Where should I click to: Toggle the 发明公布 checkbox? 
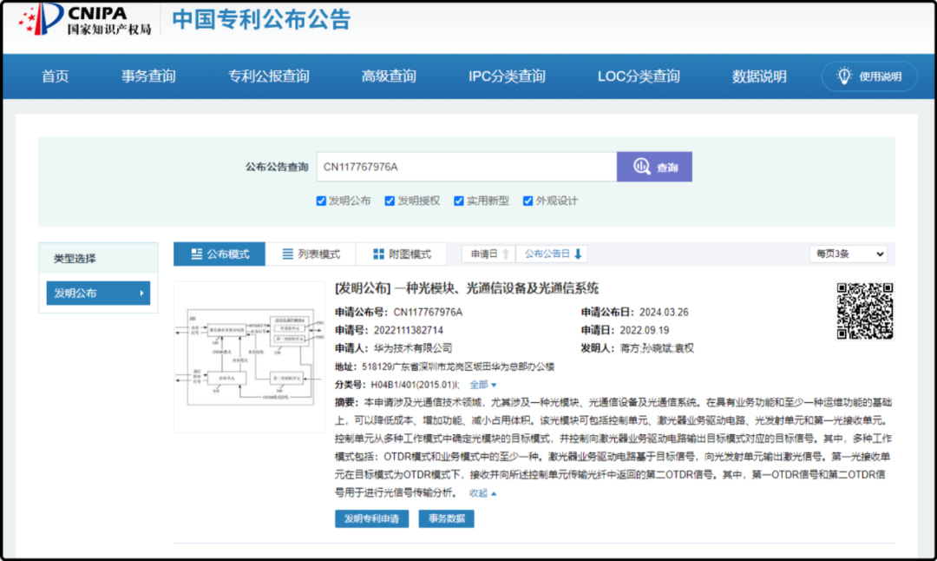pyautogui.click(x=321, y=201)
